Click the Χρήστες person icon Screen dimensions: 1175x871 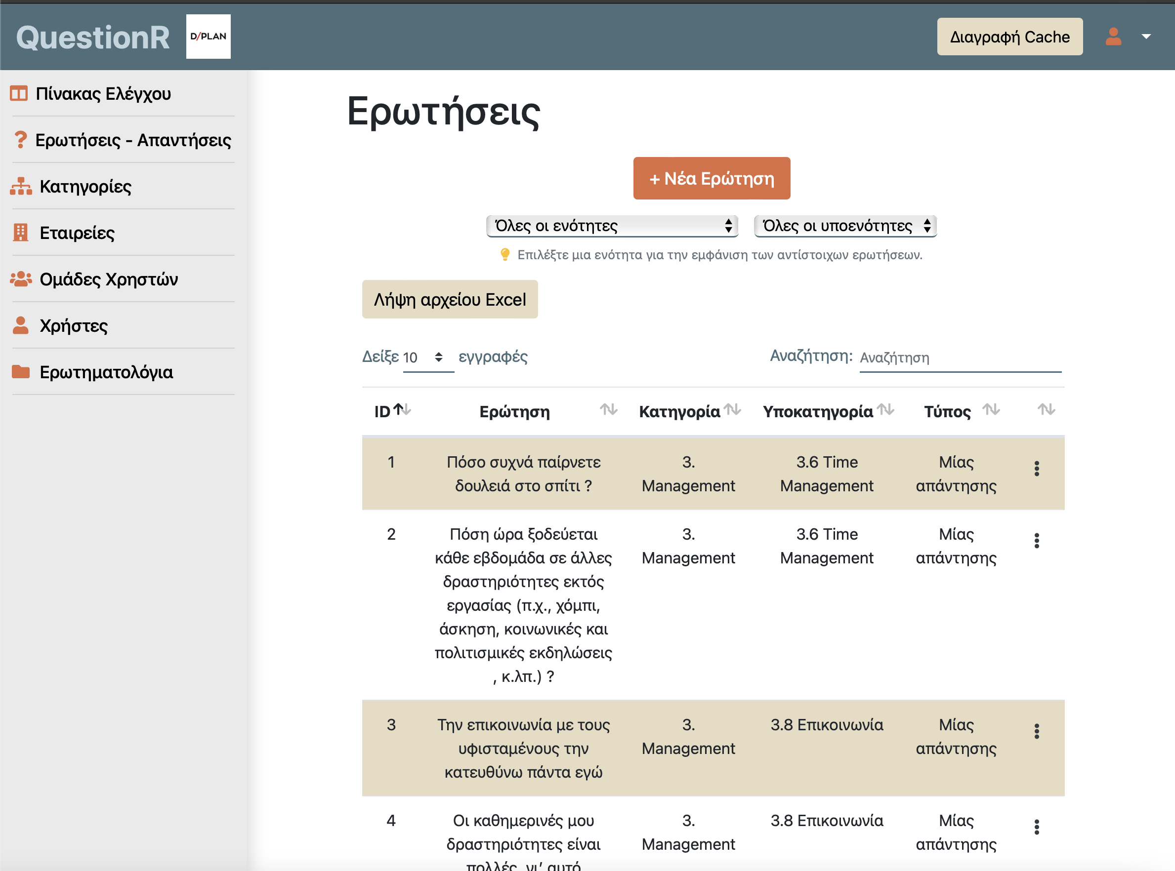pyautogui.click(x=20, y=325)
